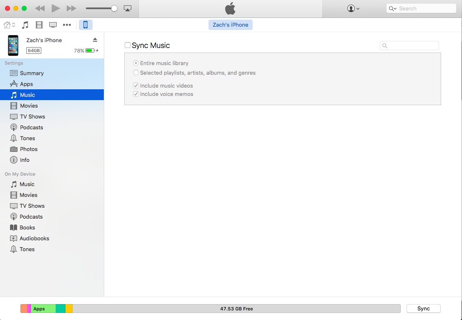The height and width of the screenshot is (320, 462).
Task: Click the play button
Action: (x=56, y=8)
